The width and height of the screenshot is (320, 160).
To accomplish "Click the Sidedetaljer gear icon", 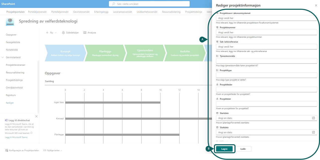I will click(63, 33).
